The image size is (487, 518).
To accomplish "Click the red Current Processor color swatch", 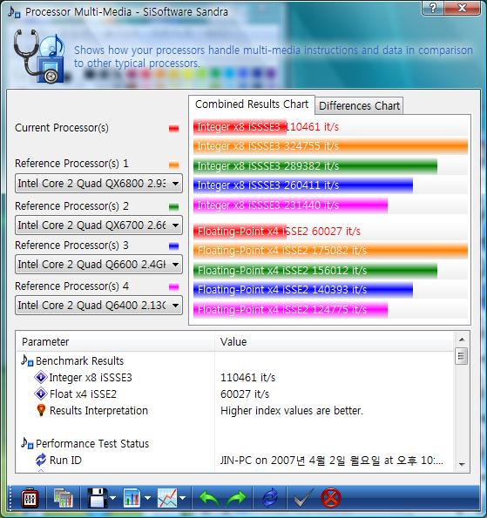I will coord(173,128).
